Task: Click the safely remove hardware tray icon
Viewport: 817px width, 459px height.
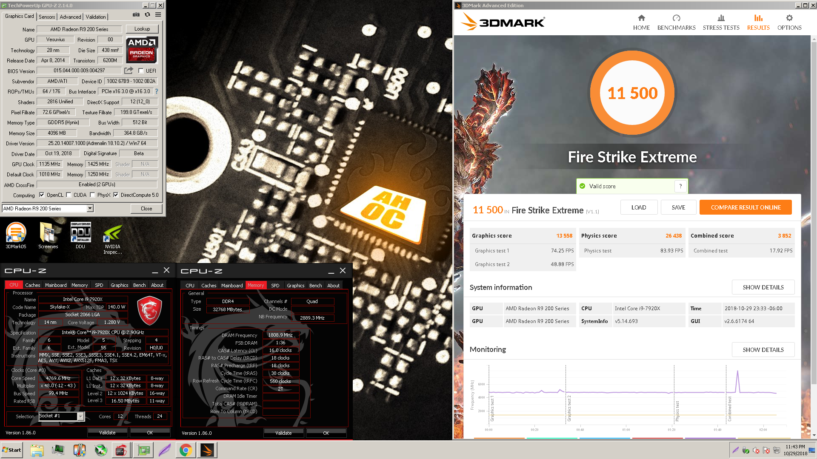Action: [x=746, y=450]
